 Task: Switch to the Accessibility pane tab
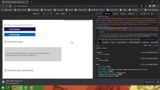155,42
